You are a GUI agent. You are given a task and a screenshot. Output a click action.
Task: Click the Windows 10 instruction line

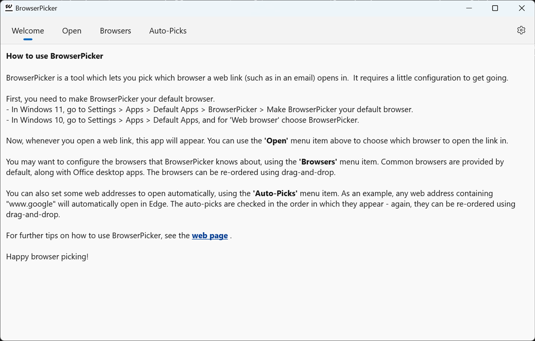183,120
